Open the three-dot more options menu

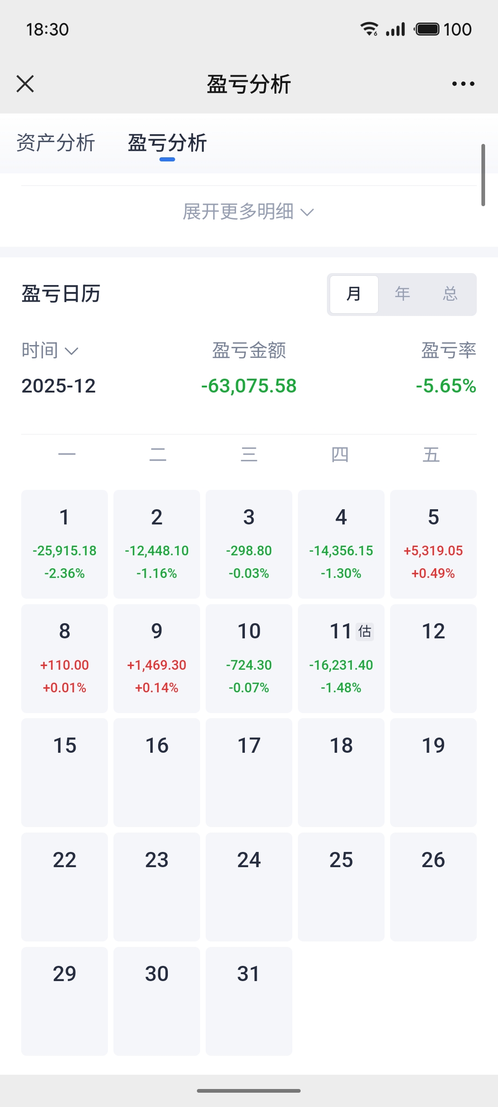coord(463,84)
